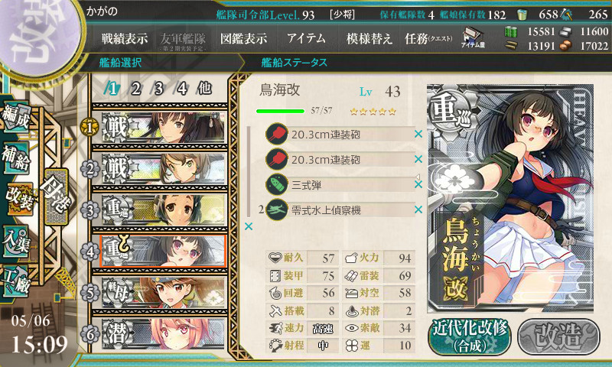
Task: Switch to the 他 other ships tab
Action: coord(204,89)
